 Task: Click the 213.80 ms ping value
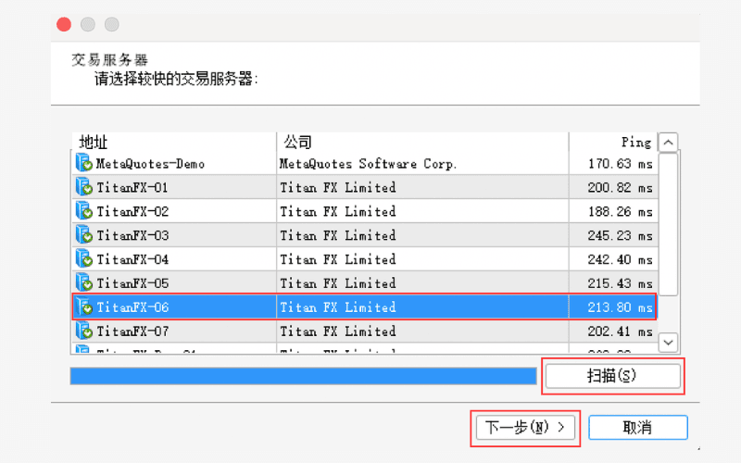click(620, 307)
